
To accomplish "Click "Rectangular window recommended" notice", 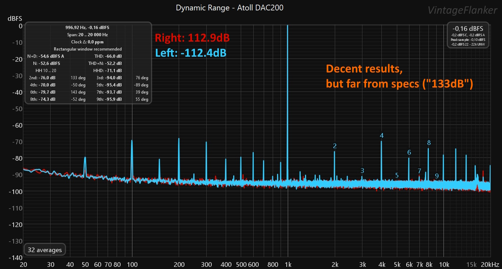I will point(88,49).
